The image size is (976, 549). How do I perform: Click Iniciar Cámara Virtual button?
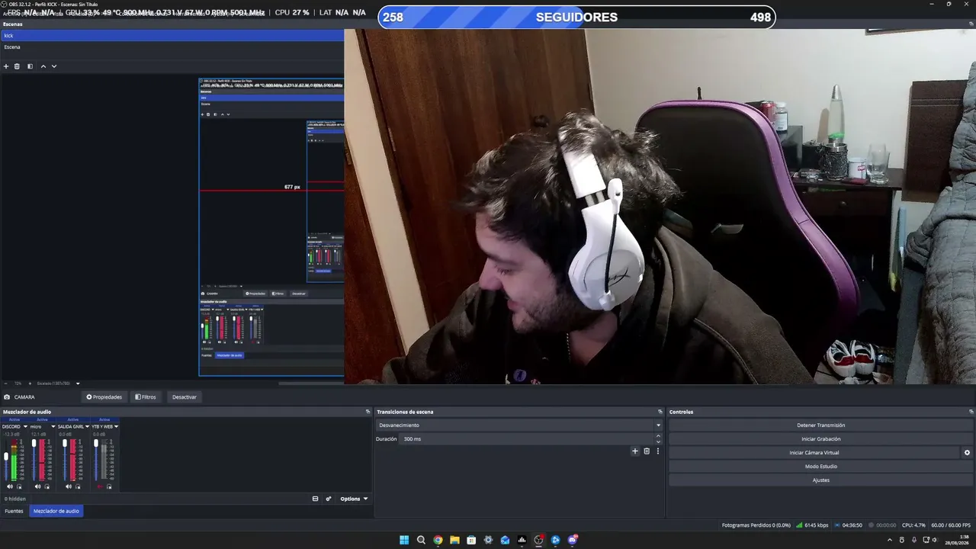pos(814,453)
